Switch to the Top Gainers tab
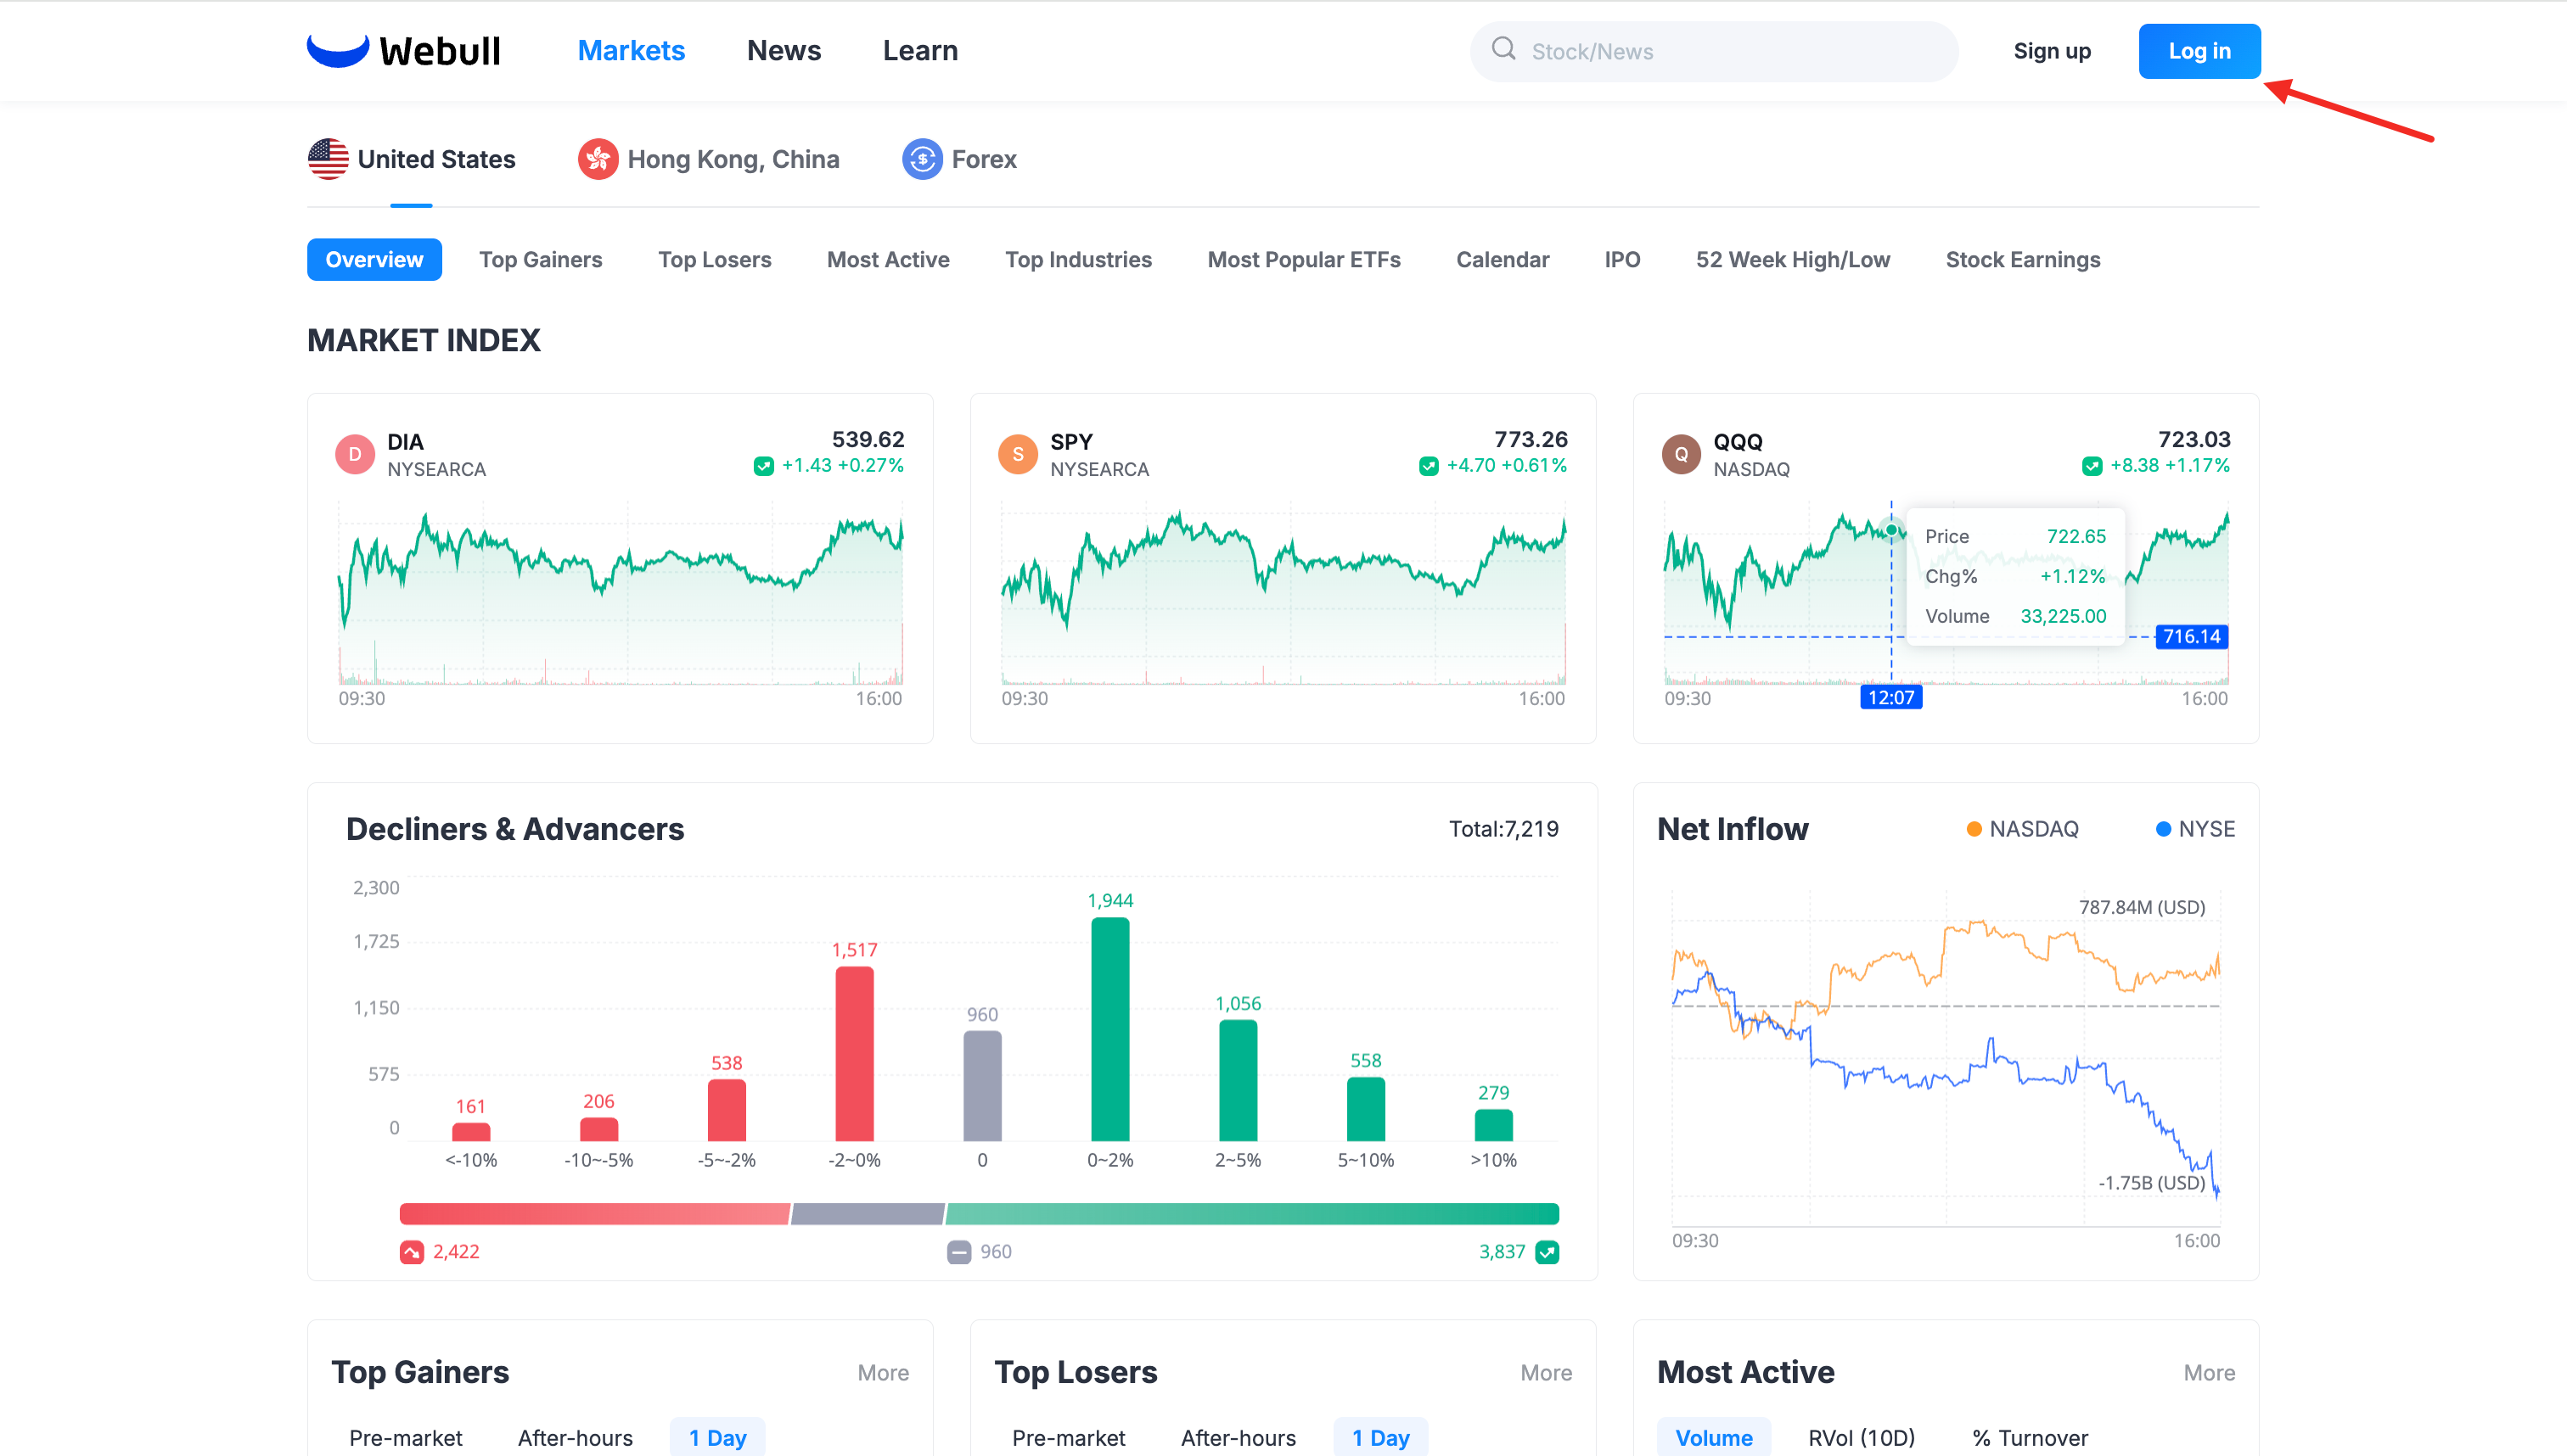2567x1456 pixels. click(x=540, y=260)
